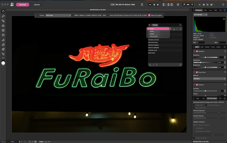Switch to the Lens tab
The width and height of the screenshot is (227, 143).
(x=202, y=47)
